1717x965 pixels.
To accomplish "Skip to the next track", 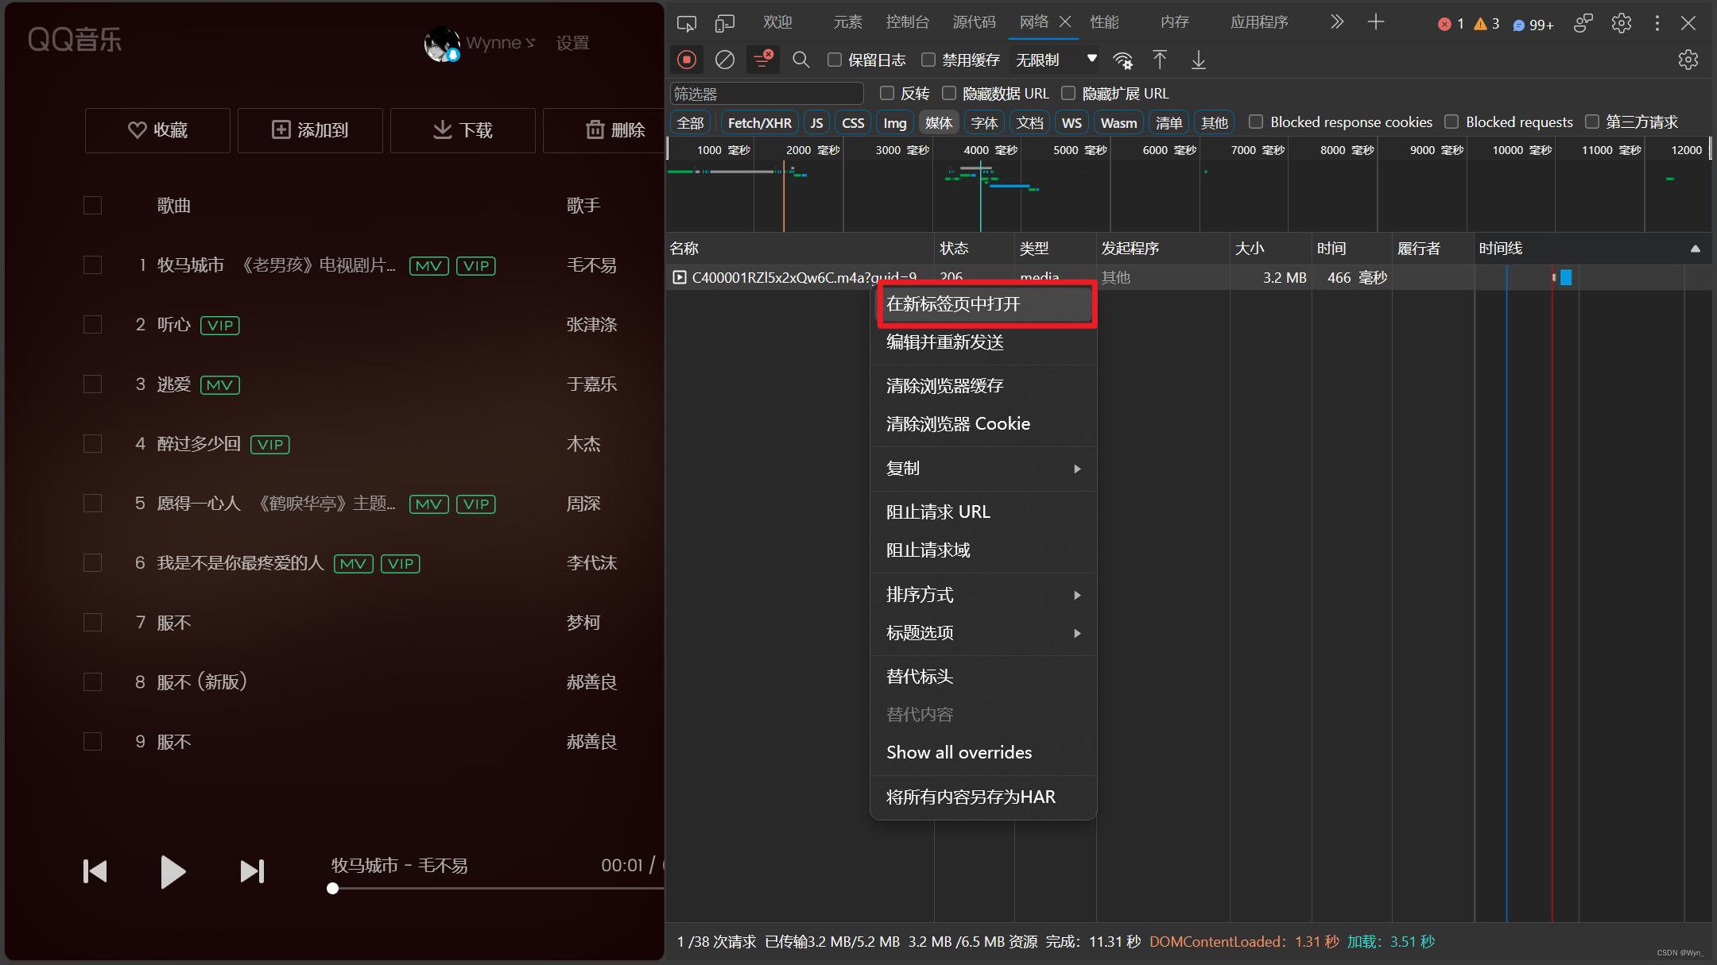I will (252, 871).
